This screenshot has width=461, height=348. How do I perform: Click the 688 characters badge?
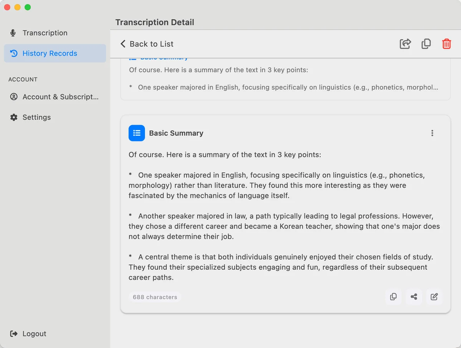click(x=155, y=297)
